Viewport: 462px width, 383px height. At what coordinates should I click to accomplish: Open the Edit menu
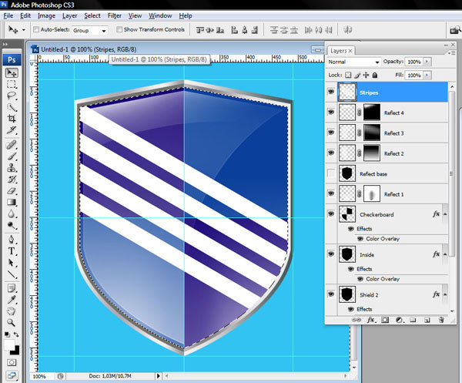click(x=25, y=15)
